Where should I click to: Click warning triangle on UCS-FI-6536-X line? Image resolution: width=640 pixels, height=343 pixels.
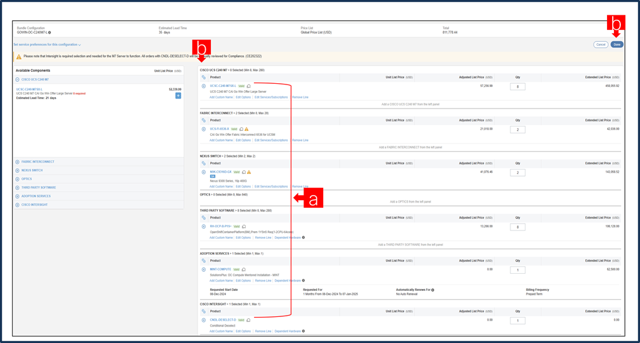(x=246, y=129)
